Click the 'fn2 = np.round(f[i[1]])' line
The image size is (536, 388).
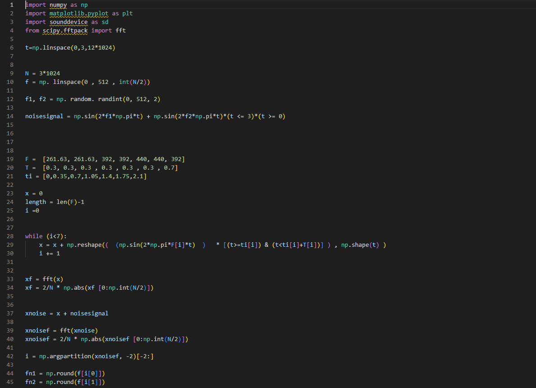click(x=65, y=382)
